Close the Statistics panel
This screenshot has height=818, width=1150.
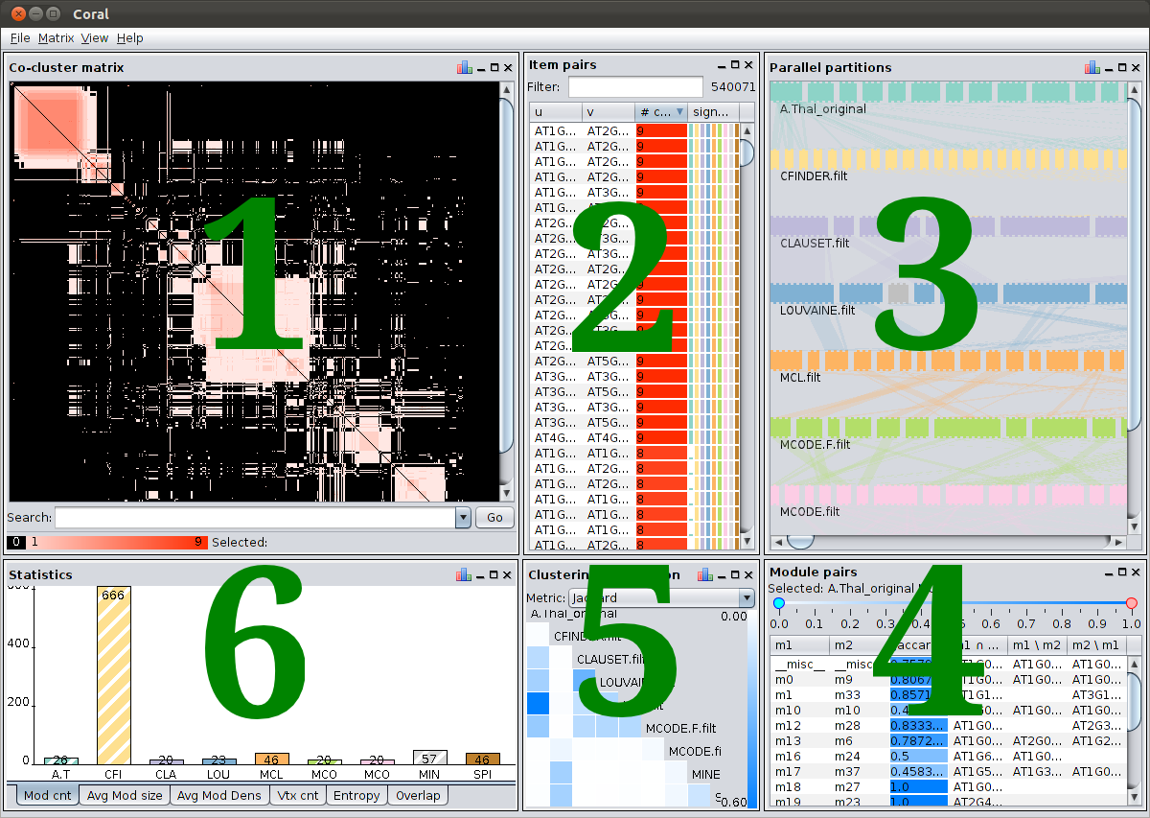pos(509,574)
